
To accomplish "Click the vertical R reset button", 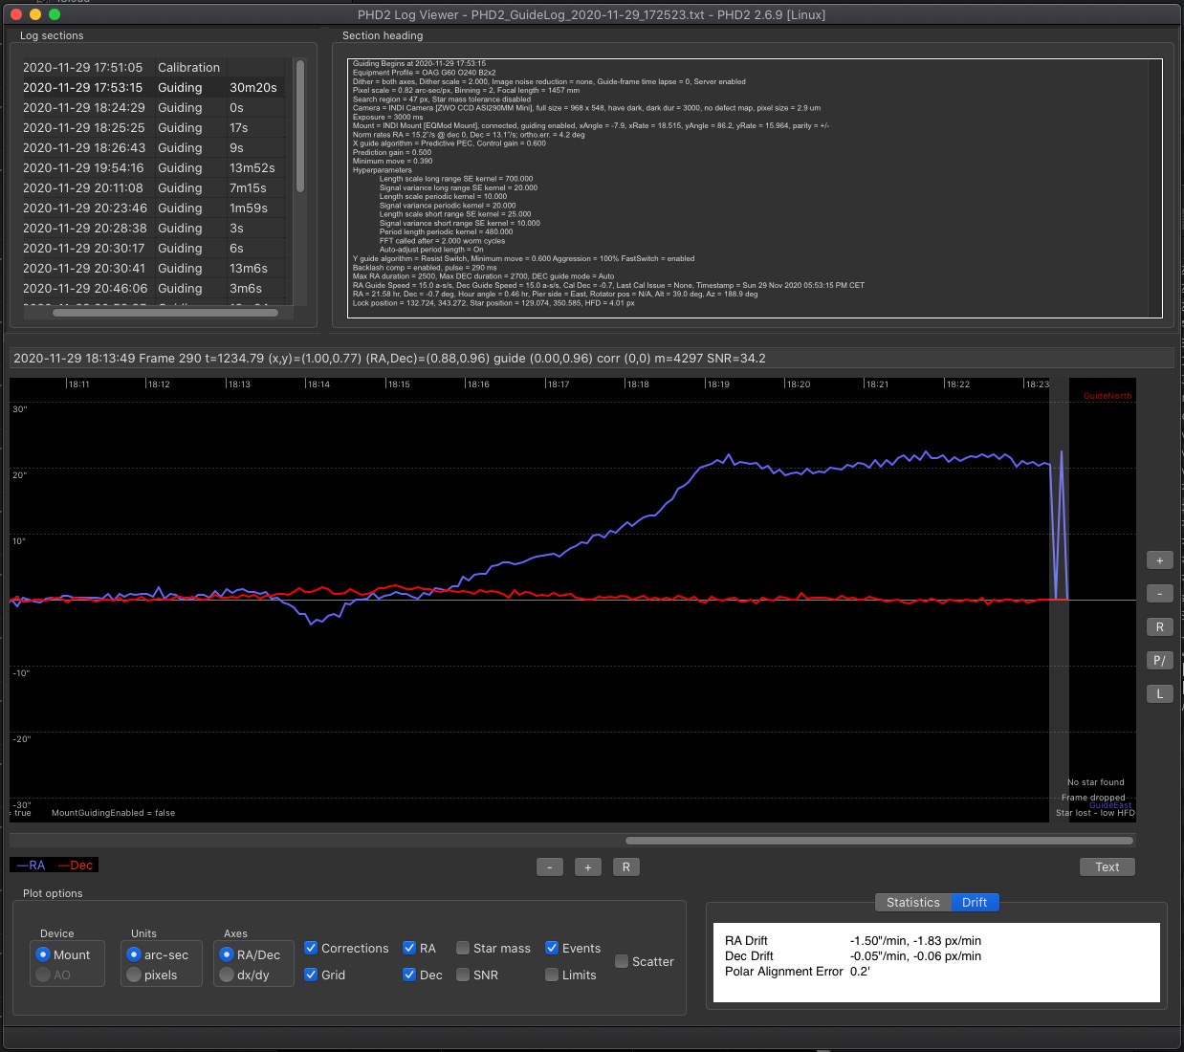I will point(1159,627).
